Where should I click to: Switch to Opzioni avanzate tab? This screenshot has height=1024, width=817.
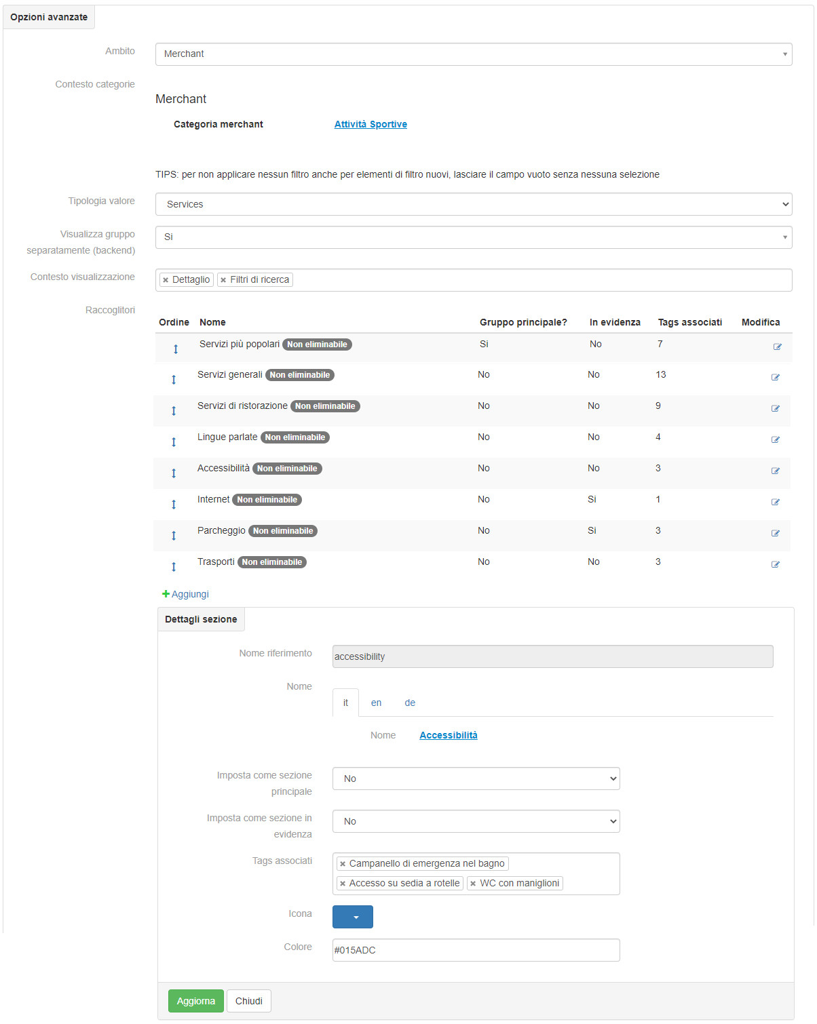(49, 17)
